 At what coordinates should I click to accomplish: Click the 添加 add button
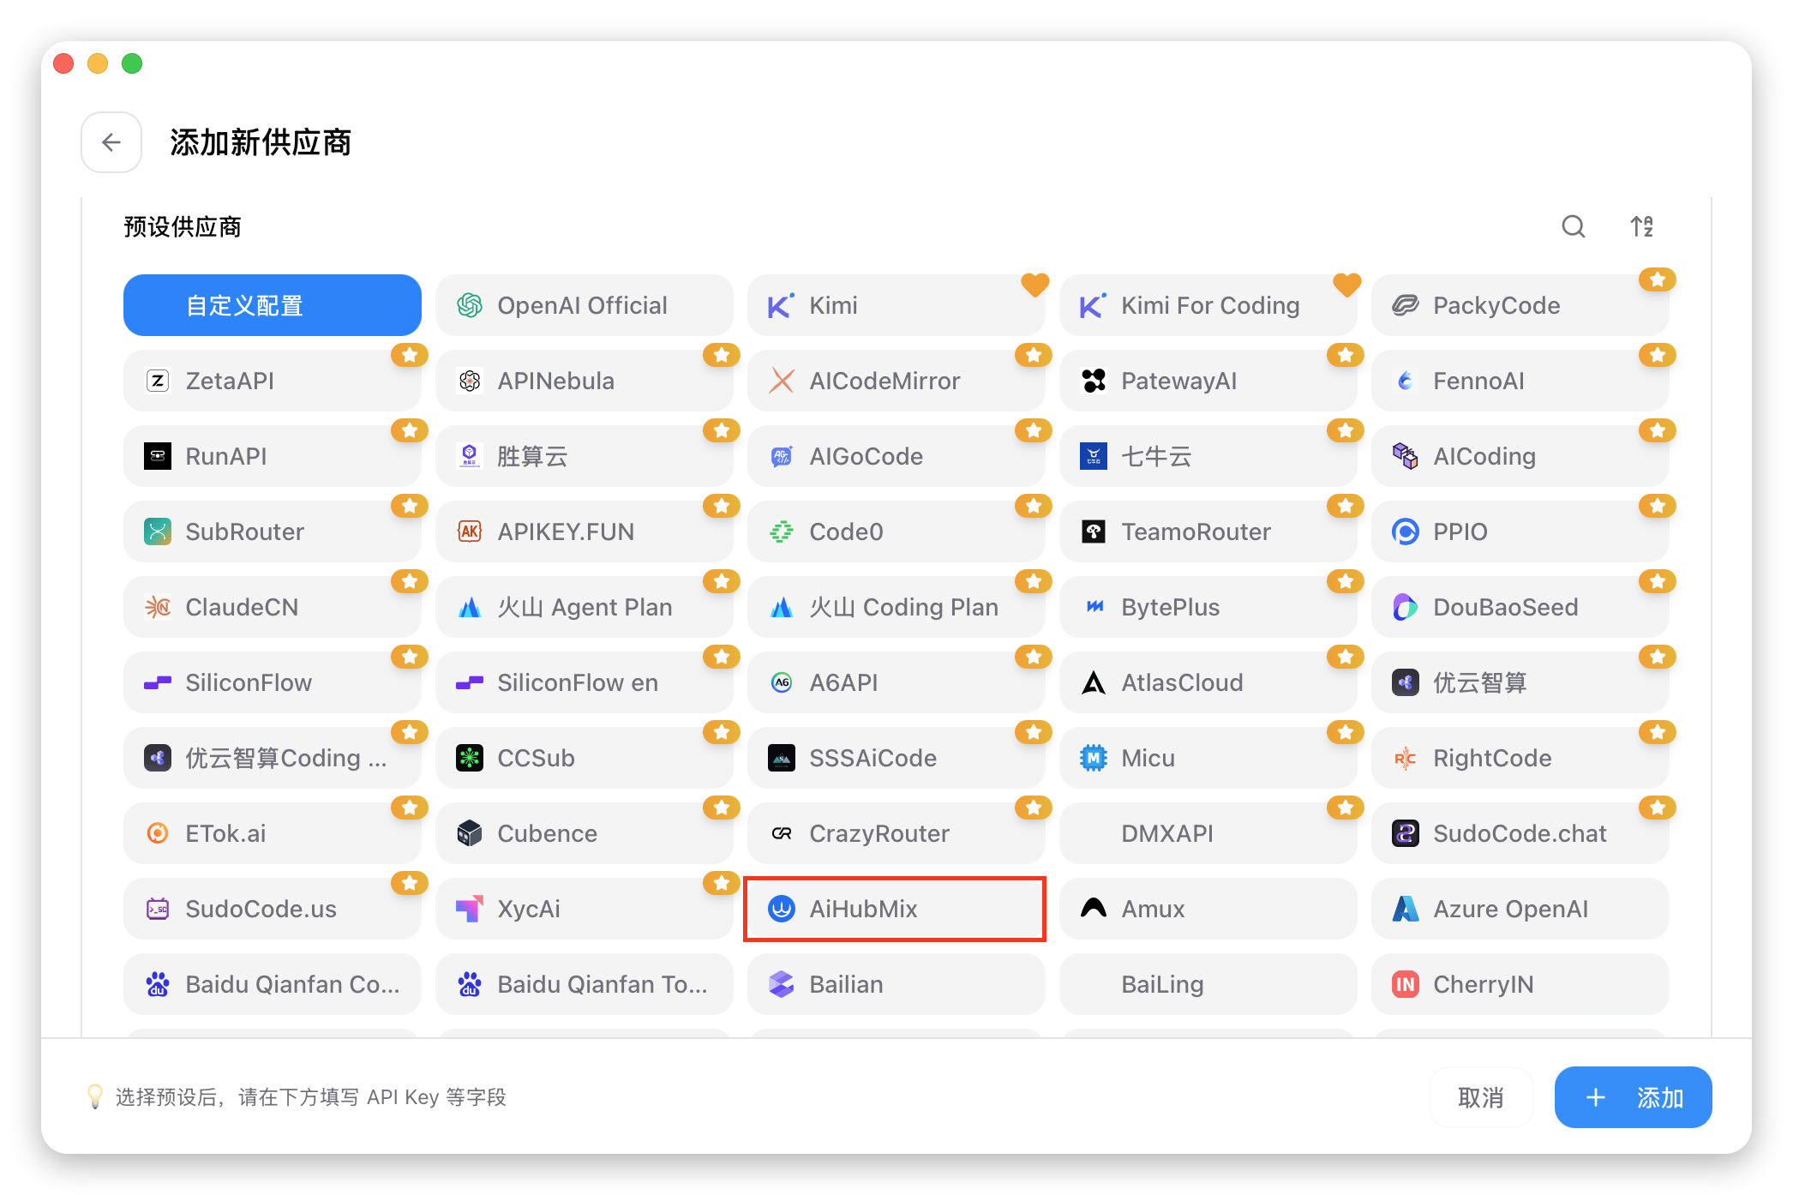pos(1633,1097)
